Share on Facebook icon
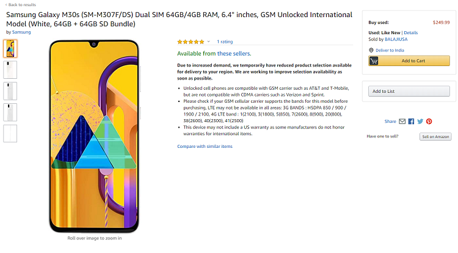 (411, 121)
